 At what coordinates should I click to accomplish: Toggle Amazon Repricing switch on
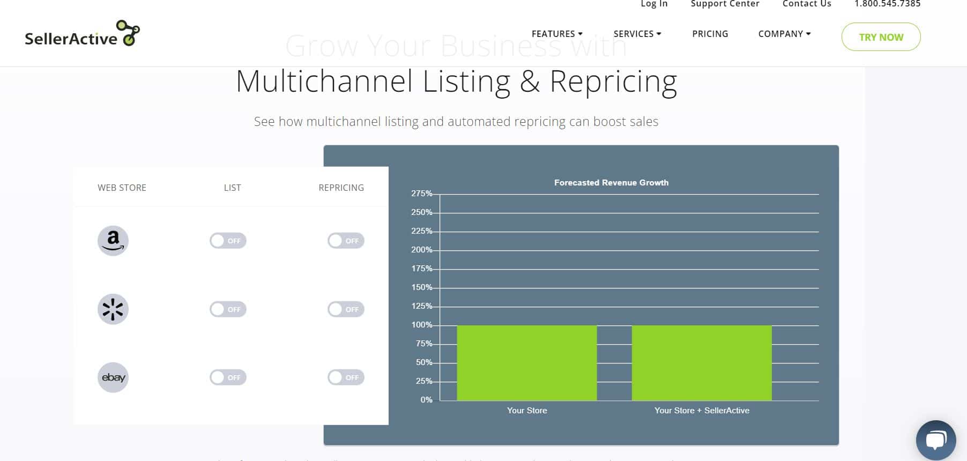click(x=346, y=241)
